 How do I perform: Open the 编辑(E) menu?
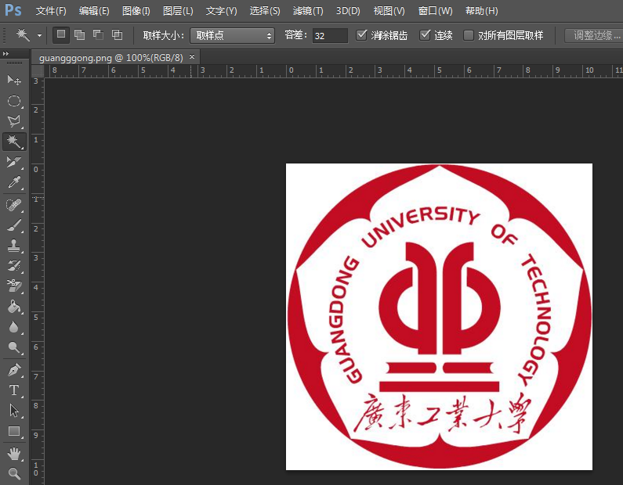click(x=94, y=11)
